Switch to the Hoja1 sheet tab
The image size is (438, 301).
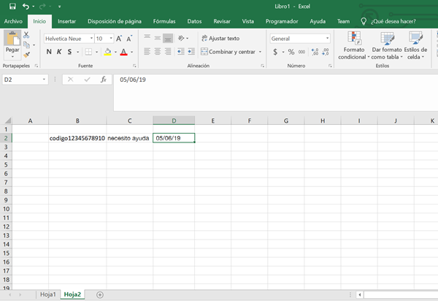click(x=47, y=294)
